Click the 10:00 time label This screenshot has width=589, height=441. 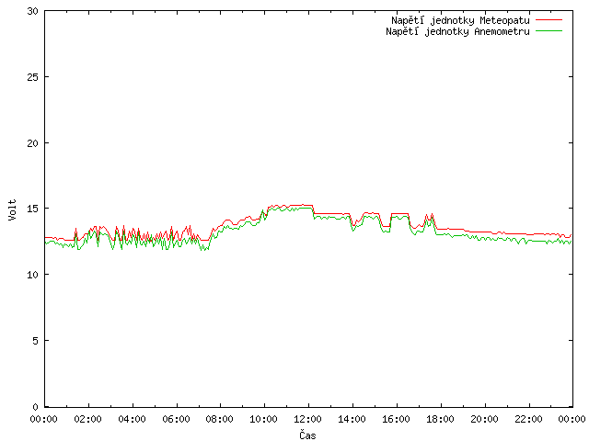pyautogui.click(x=264, y=419)
